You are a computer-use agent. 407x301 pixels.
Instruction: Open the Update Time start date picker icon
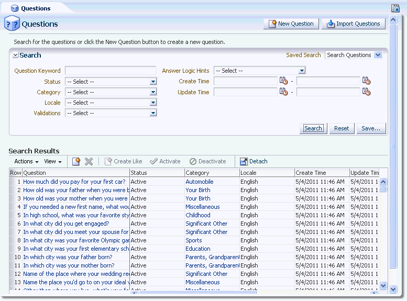(283, 92)
